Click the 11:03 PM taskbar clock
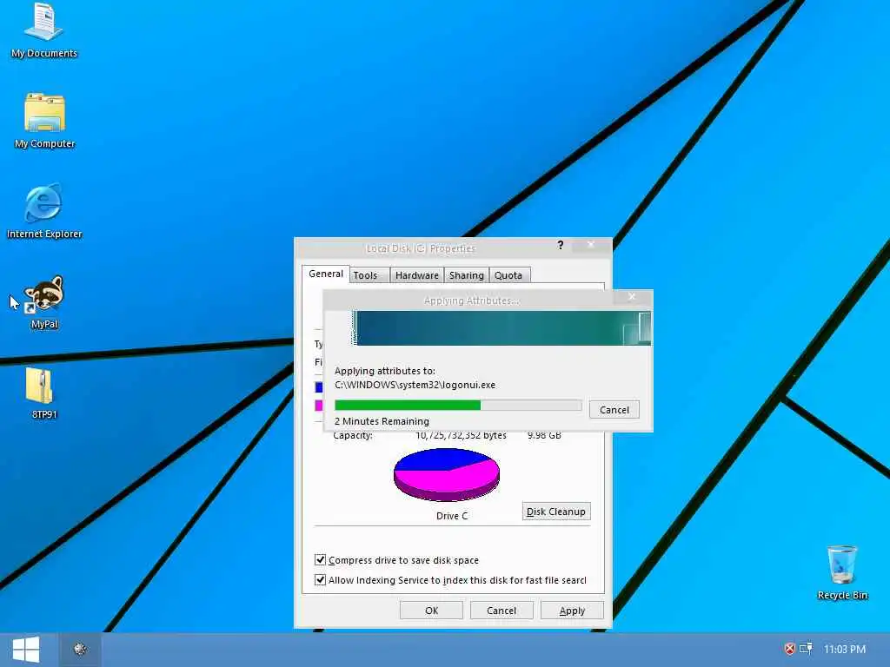 tap(845, 650)
